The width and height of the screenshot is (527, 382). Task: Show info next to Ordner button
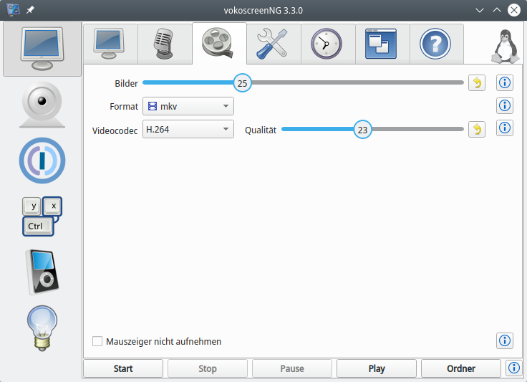coord(514,368)
